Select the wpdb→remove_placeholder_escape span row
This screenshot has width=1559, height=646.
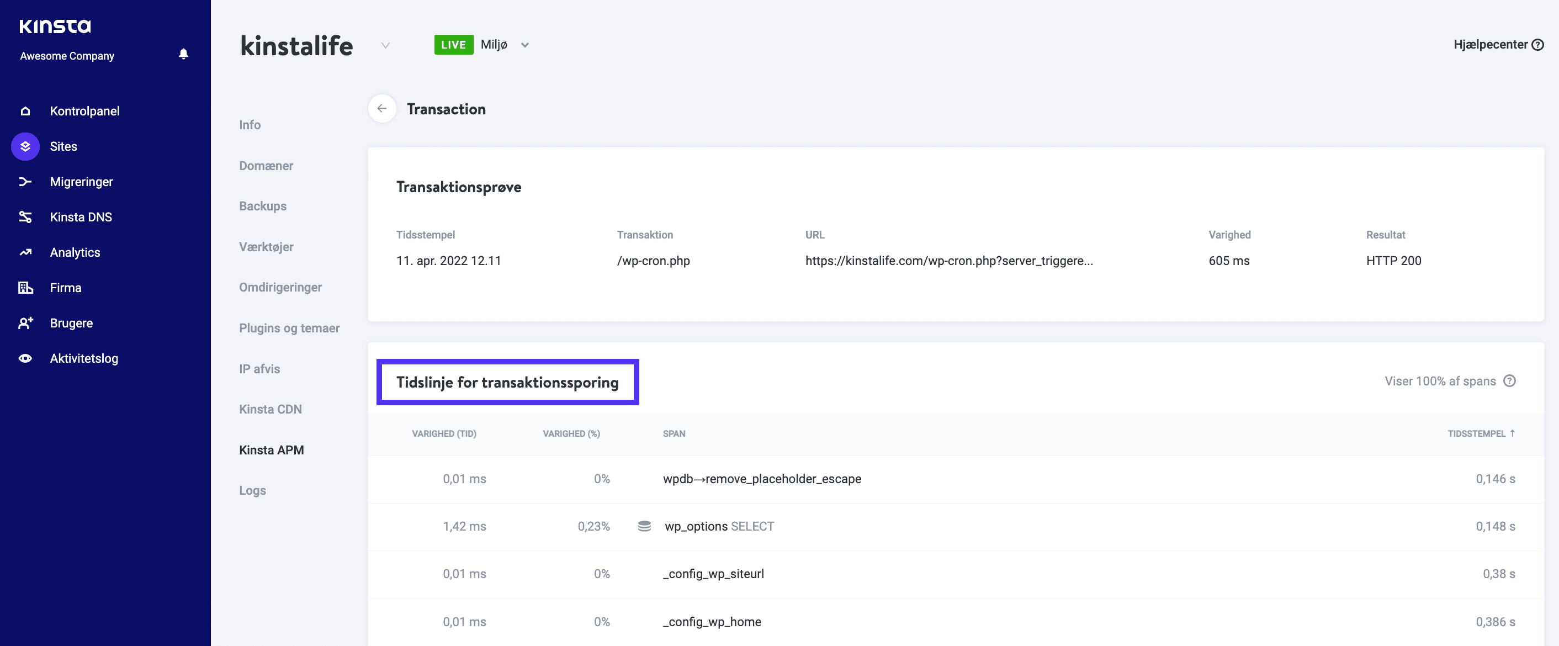click(956, 479)
